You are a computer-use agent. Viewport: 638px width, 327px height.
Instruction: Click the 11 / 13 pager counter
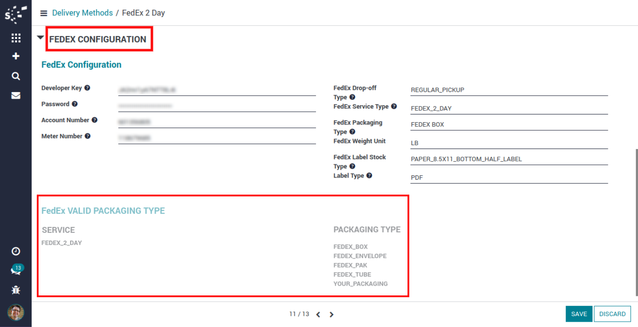pos(299,314)
